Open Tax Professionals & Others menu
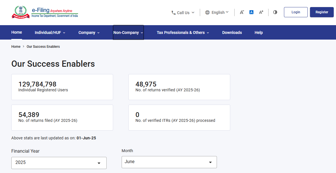This screenshot has width=336, height=173. [183, 33]
